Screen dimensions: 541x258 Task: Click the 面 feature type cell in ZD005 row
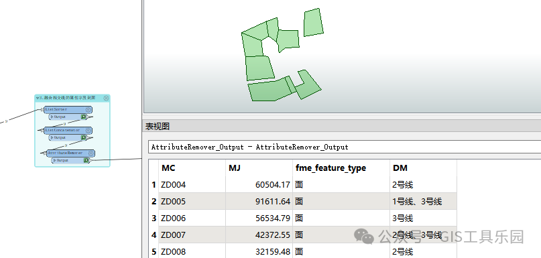pyautogui.click(x=341, y=202)
